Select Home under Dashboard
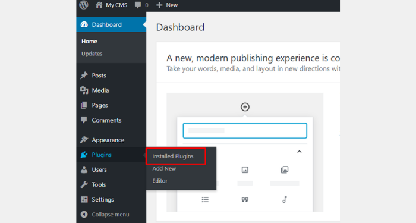Viewport: 416px width, 223px height. (89, 42)
